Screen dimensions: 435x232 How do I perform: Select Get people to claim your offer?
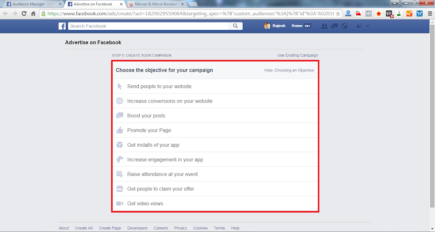pos(215,189)
